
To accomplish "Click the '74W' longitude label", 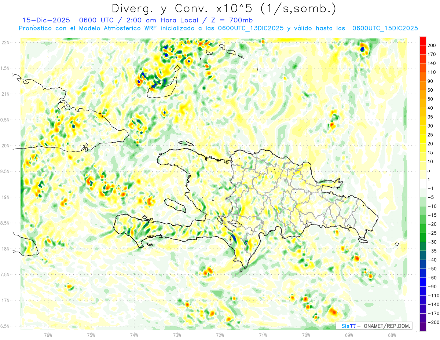I will tap(134, 335).
